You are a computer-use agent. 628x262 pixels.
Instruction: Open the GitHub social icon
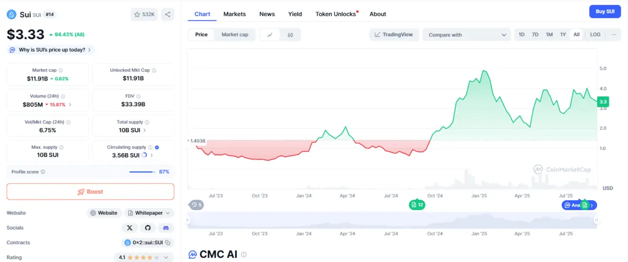[x=148, y=228]
